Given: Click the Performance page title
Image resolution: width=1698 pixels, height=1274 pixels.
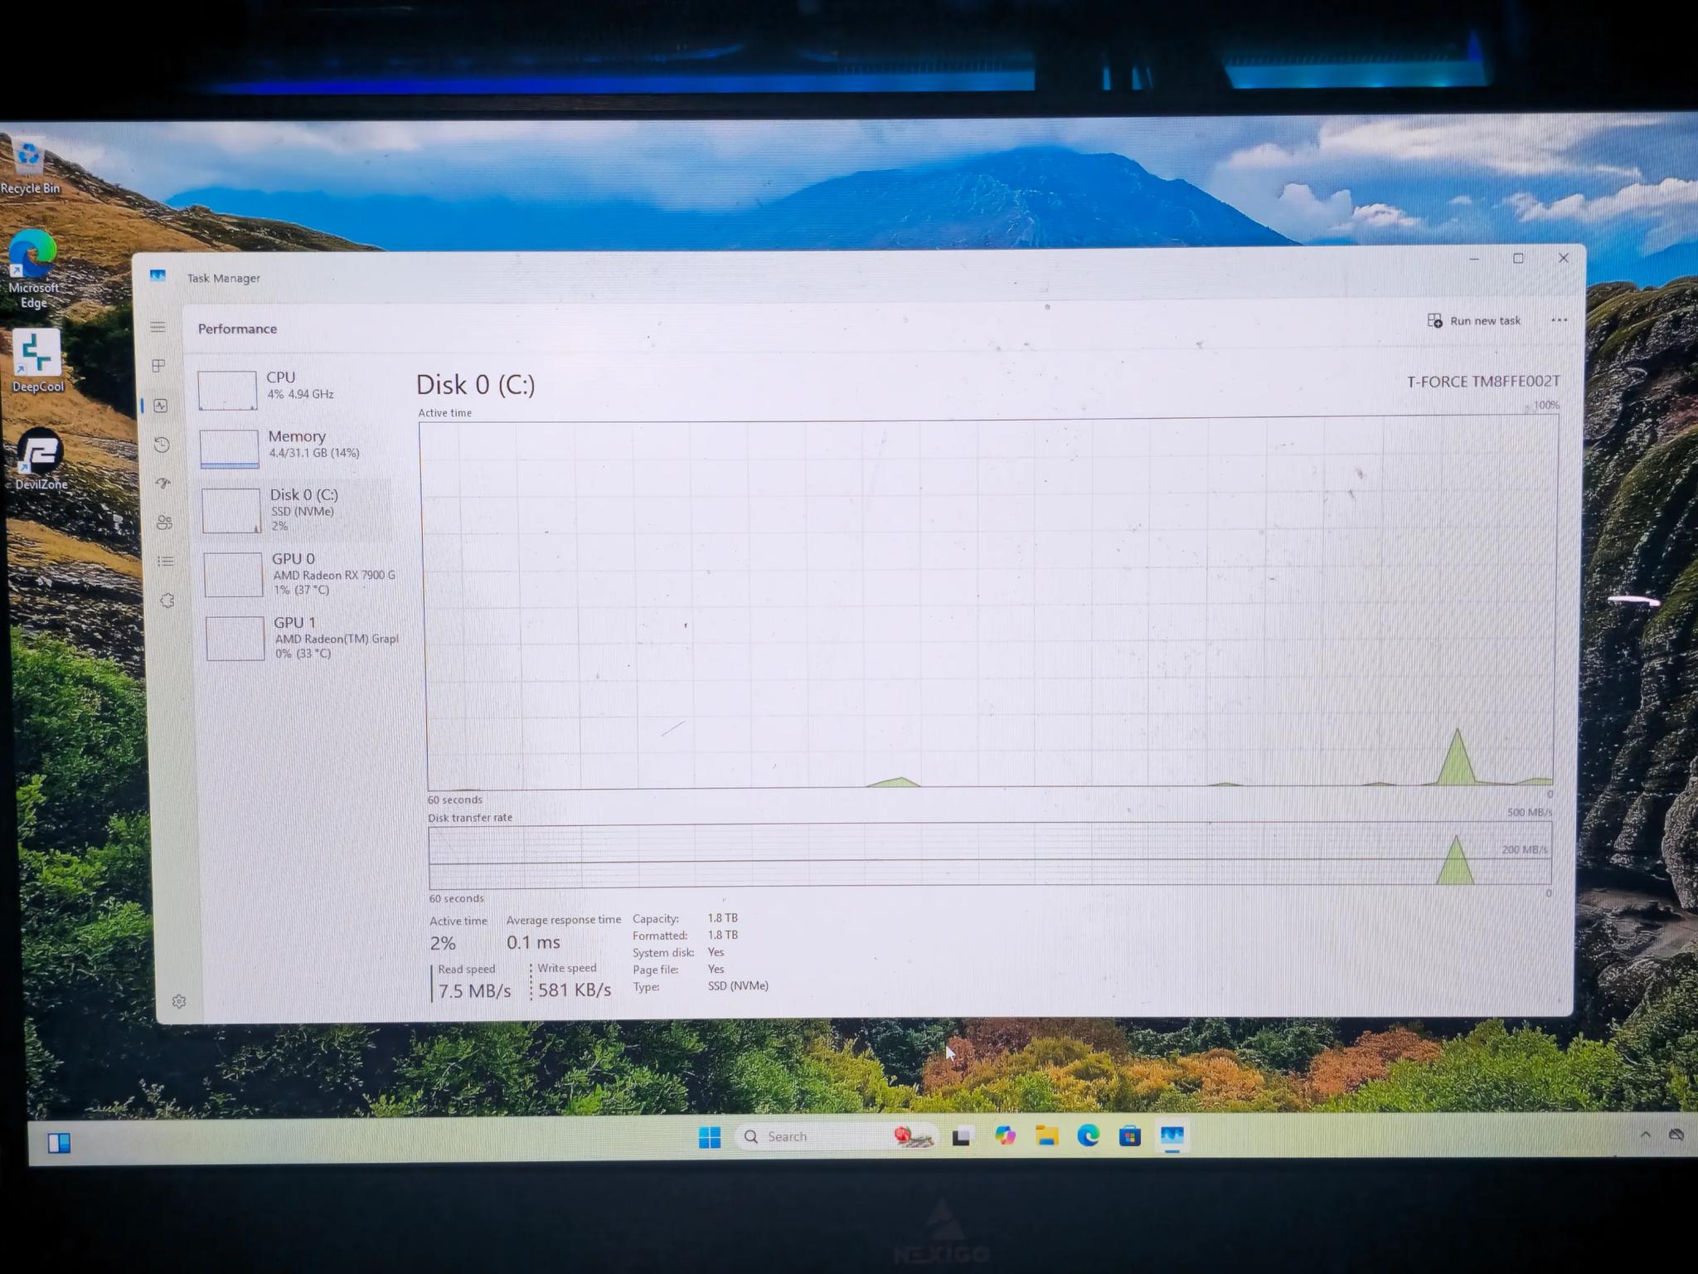Looking at the screenshot, I should [x=237, y=329].
